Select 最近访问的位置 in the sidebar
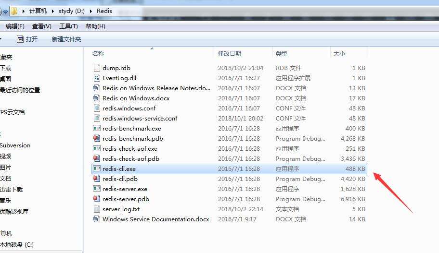This screenshot has height=253, width=439. point(20,90)
